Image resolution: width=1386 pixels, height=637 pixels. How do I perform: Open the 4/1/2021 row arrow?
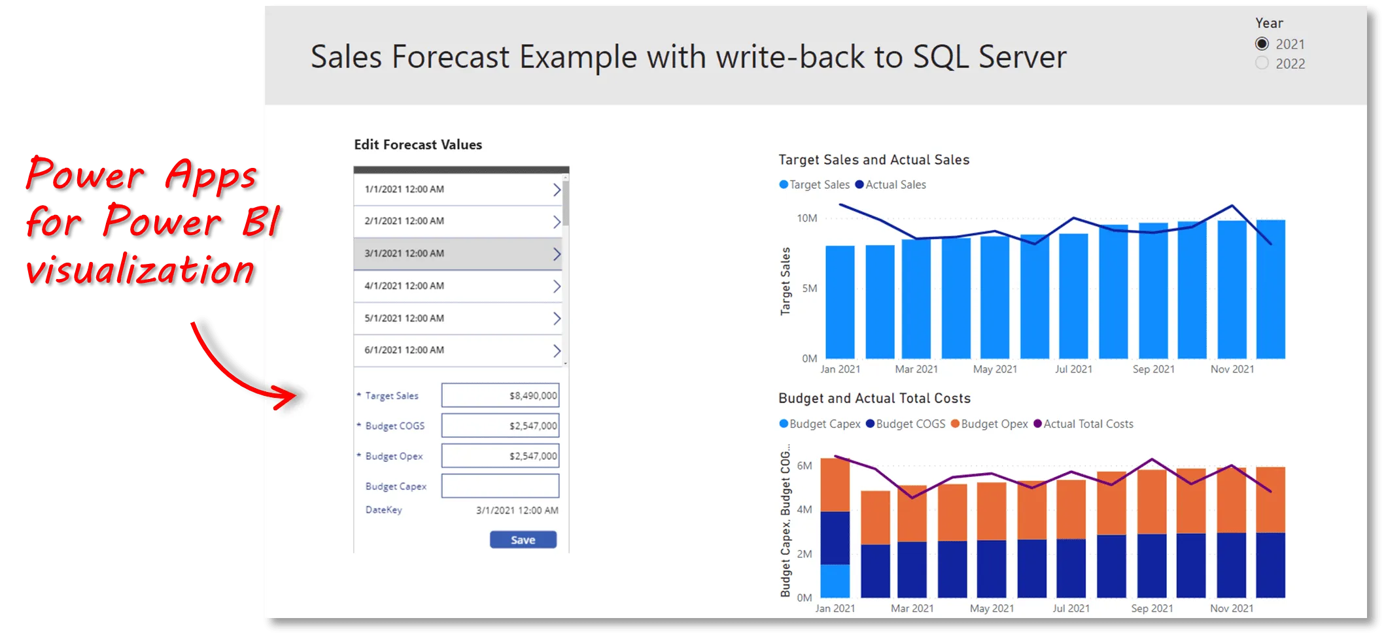(557, 286)
